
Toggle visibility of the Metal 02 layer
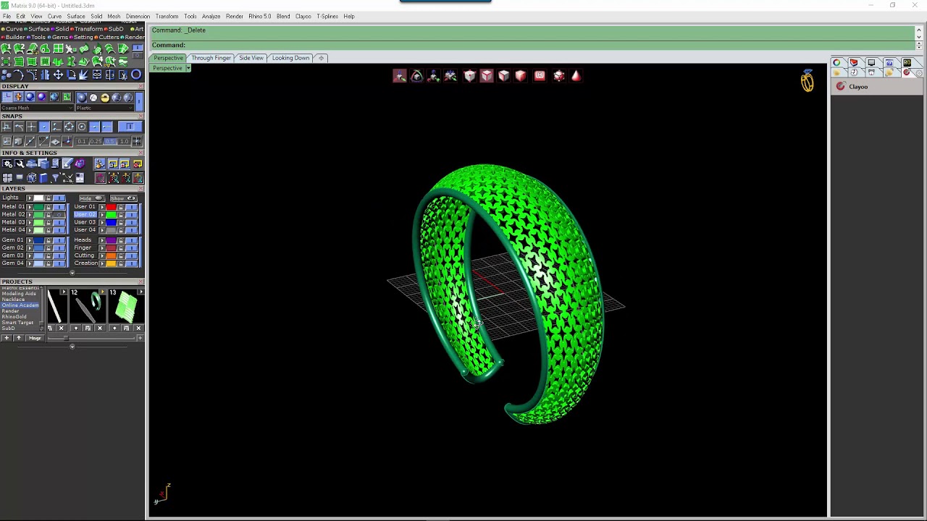tap(59, 215)
